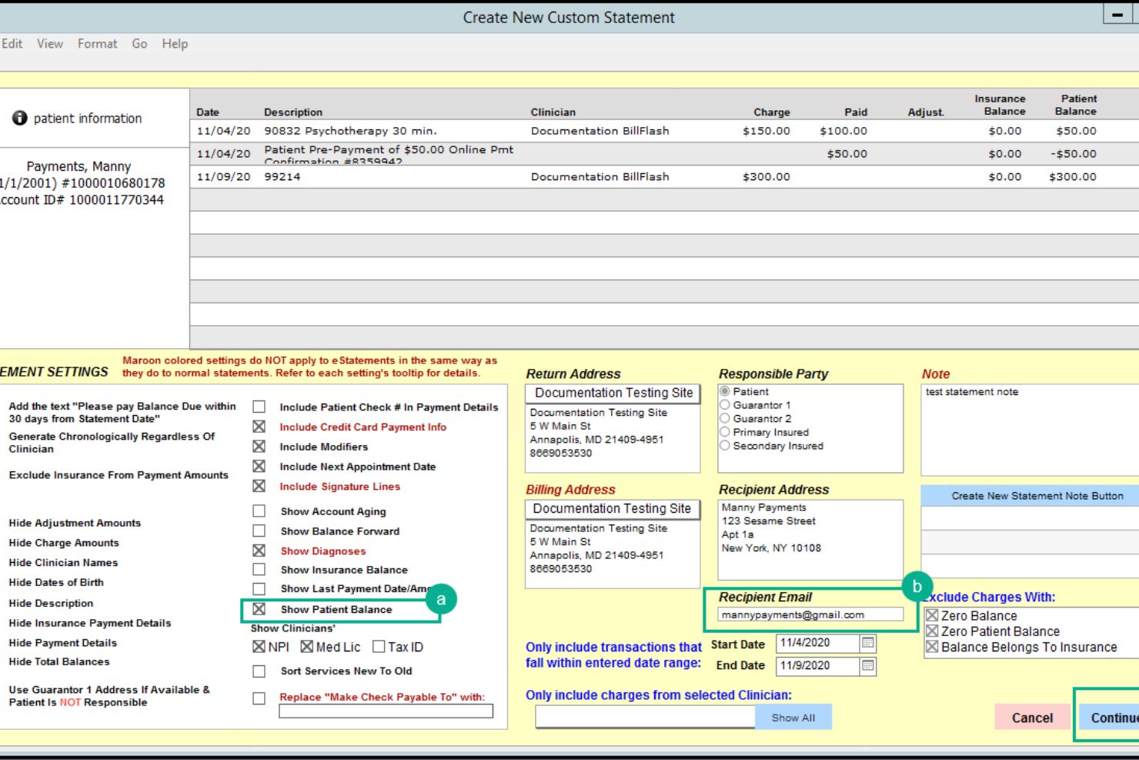Enable Show Balance Forward checkbox
1139x760 pixels.
pyautogui.click(x=259, y=531)
